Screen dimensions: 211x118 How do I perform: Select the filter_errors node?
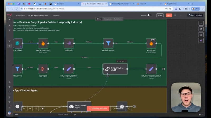coord(18,69)
